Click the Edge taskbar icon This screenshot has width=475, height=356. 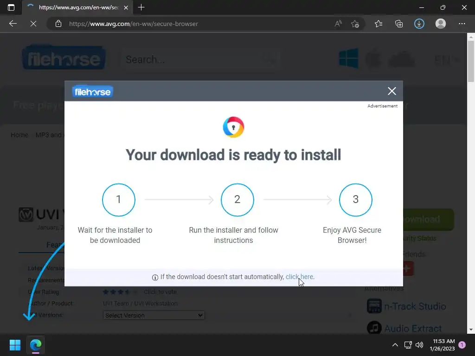[36, 345]
